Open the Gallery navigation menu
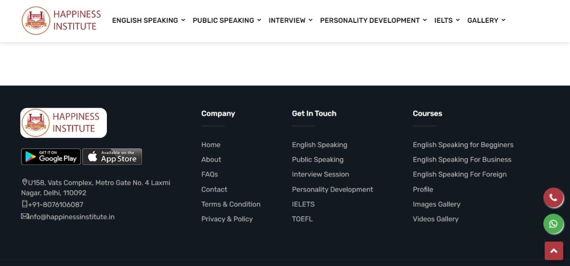570x266 pixels. [486, 20]
